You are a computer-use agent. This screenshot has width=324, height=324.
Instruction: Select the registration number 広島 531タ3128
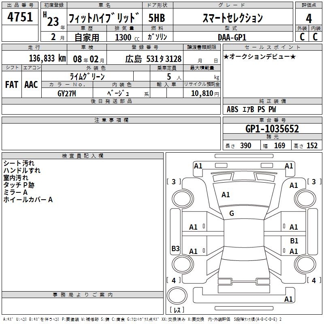coord(153,59)
